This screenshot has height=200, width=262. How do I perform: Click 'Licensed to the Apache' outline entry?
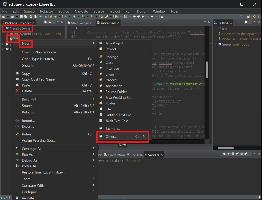[x=240, y=34]
